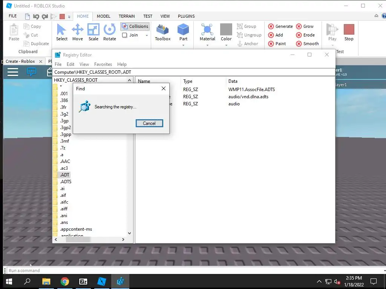Viewport: 386px width, 289px height.
Task: Activate the Move tool
Action: point(78,32)
